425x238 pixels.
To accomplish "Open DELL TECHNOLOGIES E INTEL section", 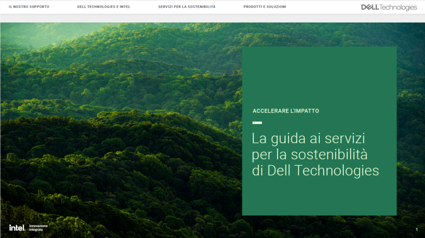I will pyautogui.click(x=104, y=7).
